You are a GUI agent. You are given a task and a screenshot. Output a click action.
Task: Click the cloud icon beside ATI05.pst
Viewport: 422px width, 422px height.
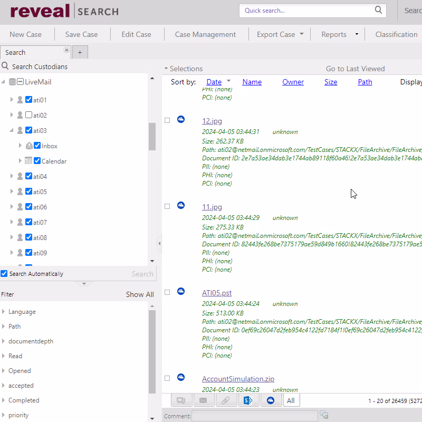pyautogui.click(x=181, y=291)
